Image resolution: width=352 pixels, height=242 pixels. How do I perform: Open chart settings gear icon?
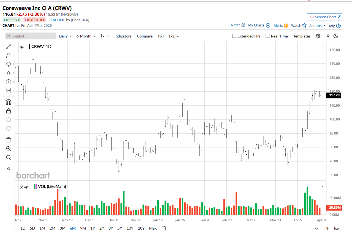(x=318, y=36)
